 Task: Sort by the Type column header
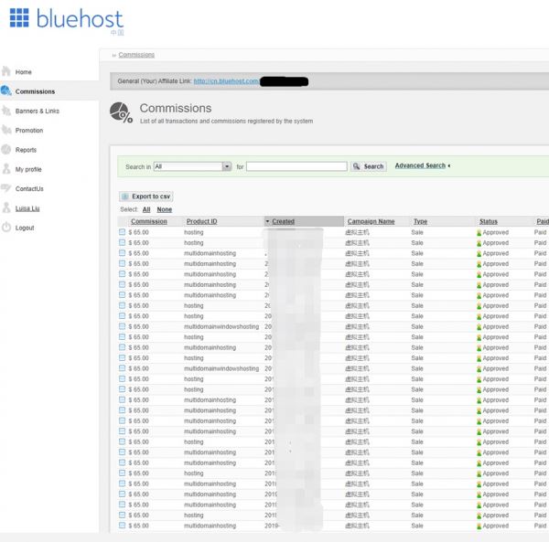pos(420,221)
